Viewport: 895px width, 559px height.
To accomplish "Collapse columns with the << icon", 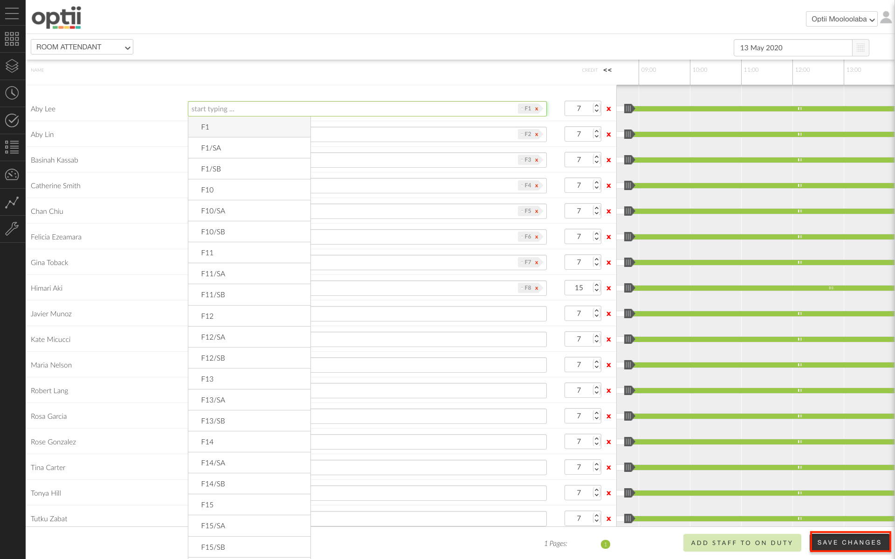I will [x=607, y=70].
